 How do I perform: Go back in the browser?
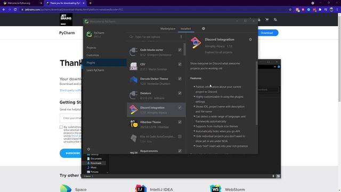(4, 10)
